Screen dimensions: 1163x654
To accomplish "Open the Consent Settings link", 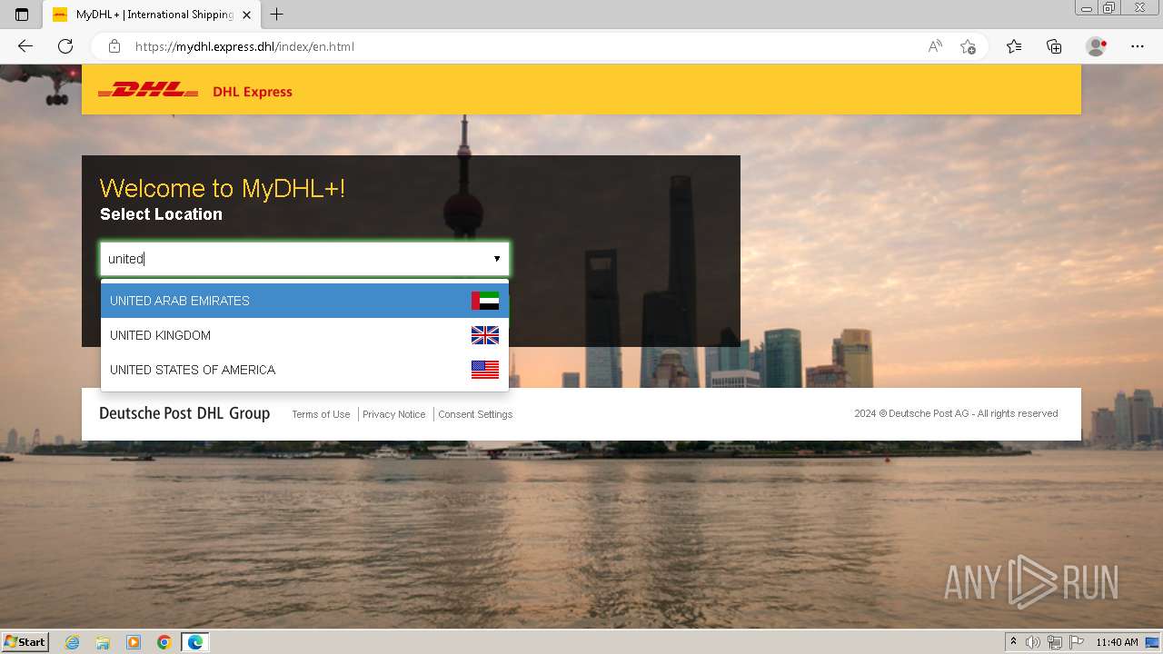I will (475, 414).
